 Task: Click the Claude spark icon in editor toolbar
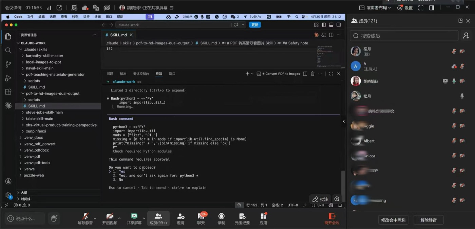pos(316,35)
